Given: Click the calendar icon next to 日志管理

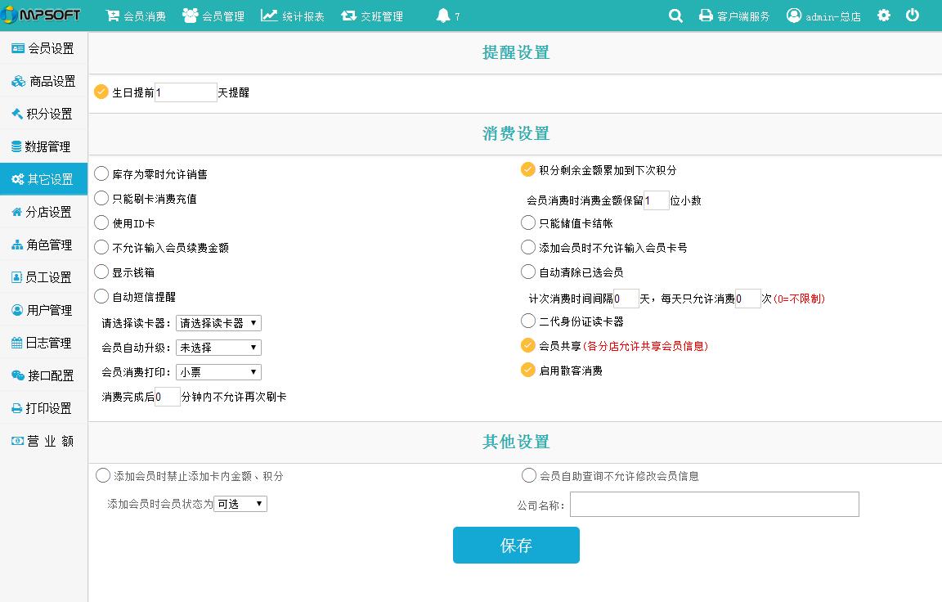Looking at the screenshot, I should click(x=17, y=343).
